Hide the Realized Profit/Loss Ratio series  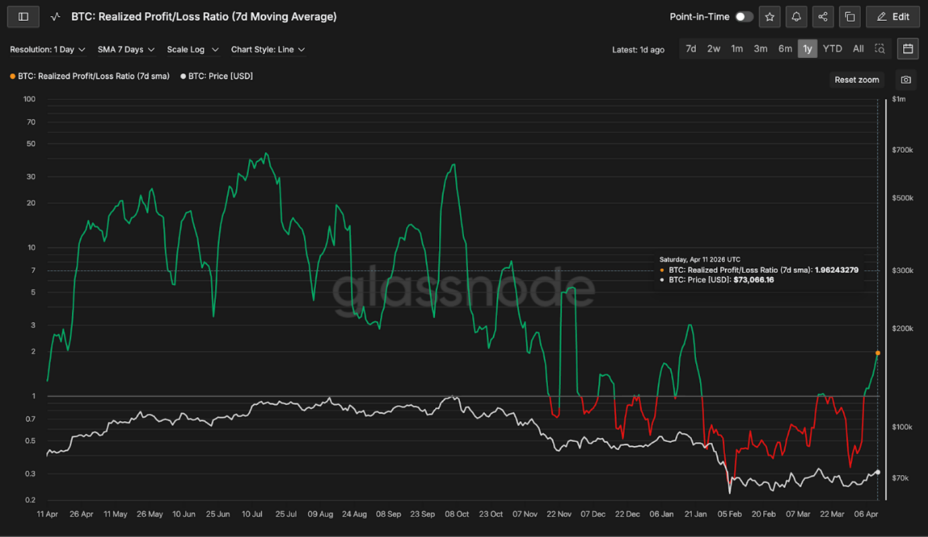tap(89, 76)
